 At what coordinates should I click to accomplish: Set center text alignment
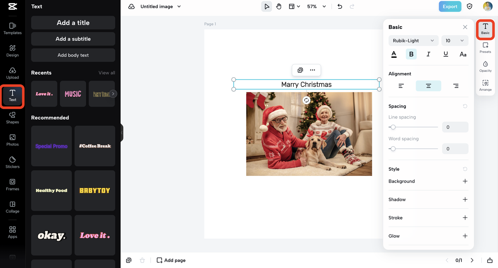428,86
